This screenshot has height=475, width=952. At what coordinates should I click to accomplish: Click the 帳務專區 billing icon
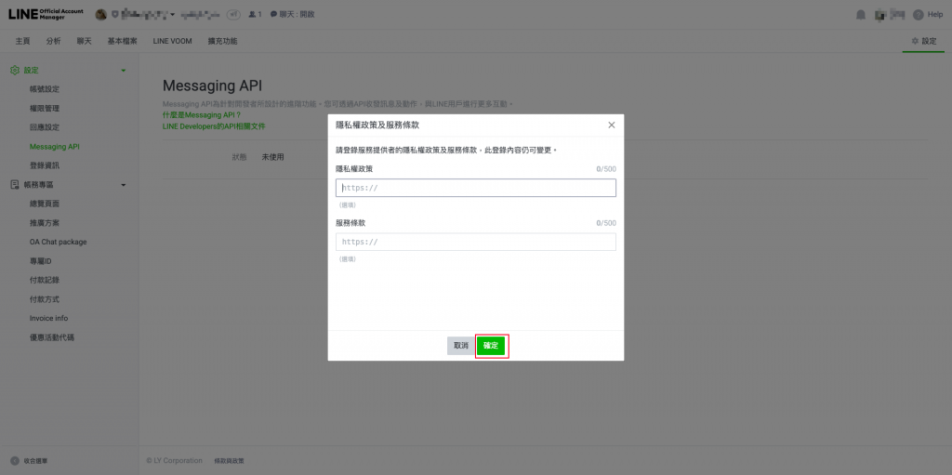pyautogui.click(x=15, y=185)
